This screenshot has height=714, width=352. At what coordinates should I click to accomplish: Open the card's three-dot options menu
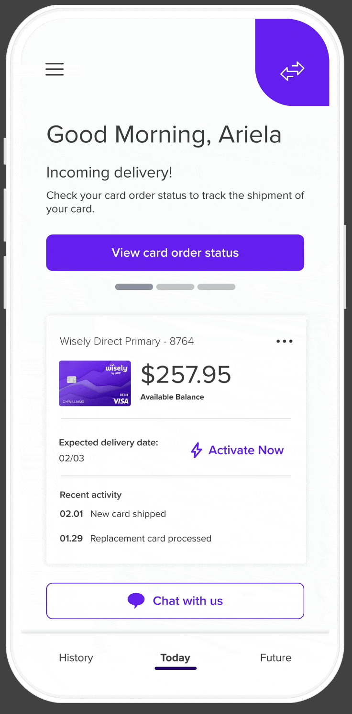pyautogui.click(x=285, y=341)
